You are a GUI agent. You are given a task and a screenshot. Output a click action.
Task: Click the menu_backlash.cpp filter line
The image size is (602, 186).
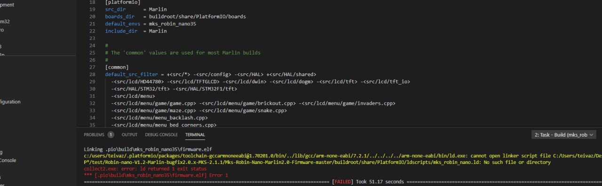(159, 117)
